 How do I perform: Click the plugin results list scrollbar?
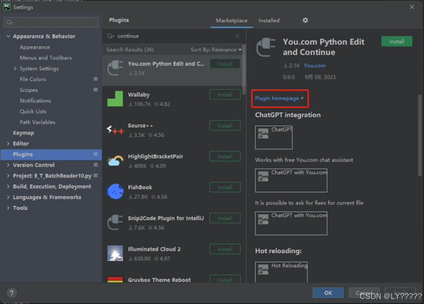(x=244, y=70)
